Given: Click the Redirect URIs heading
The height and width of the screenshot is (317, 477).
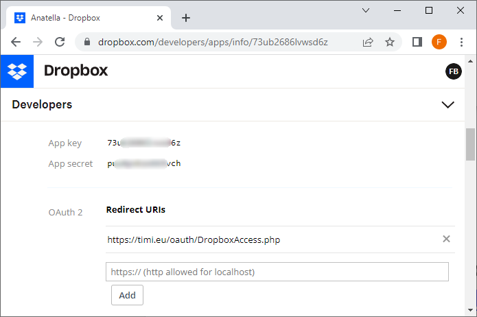Looking at the screenshot, I should pyautogui.click(x=136, y=209).
